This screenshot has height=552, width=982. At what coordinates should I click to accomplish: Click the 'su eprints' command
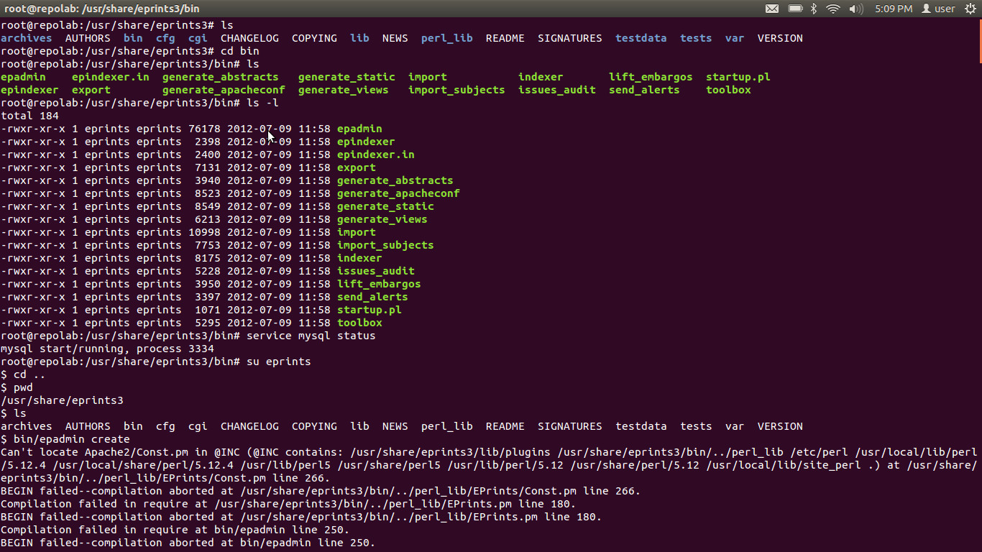click(278, 362)
